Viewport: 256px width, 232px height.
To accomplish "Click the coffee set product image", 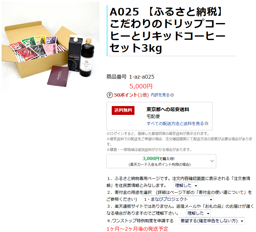I will pyautogui.click(x=51, y=47).
